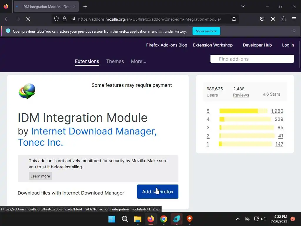Bookmark this page with star icon

coord(234,19)
